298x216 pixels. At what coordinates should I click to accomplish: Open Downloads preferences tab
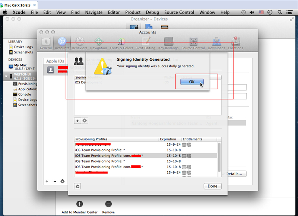click(216, 44)
